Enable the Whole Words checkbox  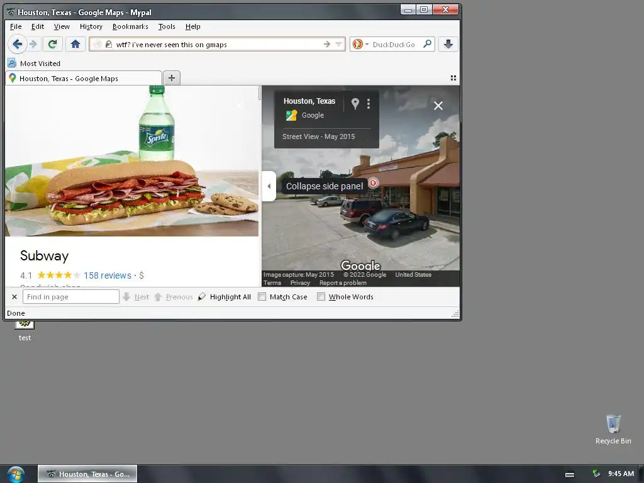point(321,297)
